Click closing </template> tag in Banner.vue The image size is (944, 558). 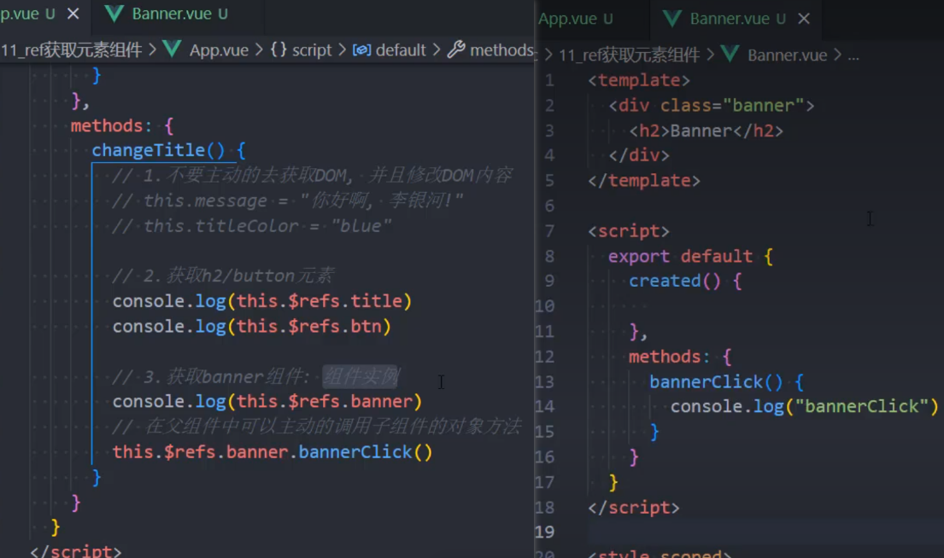(x=644, y=181)
